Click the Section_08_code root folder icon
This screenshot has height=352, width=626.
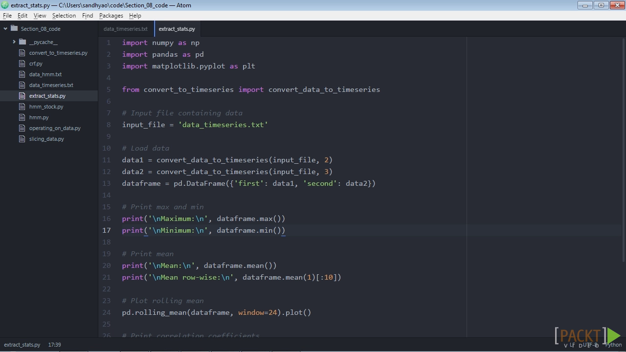tap(14, 28)
